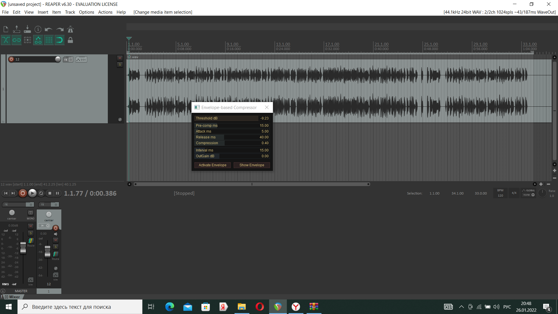Screen dimensions: 558x314
Task: Toggle the metronome icon in toolbar
Action: click(x=70, y=29)
